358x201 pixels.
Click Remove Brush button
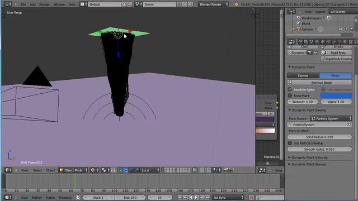click(x=319, y=82)
